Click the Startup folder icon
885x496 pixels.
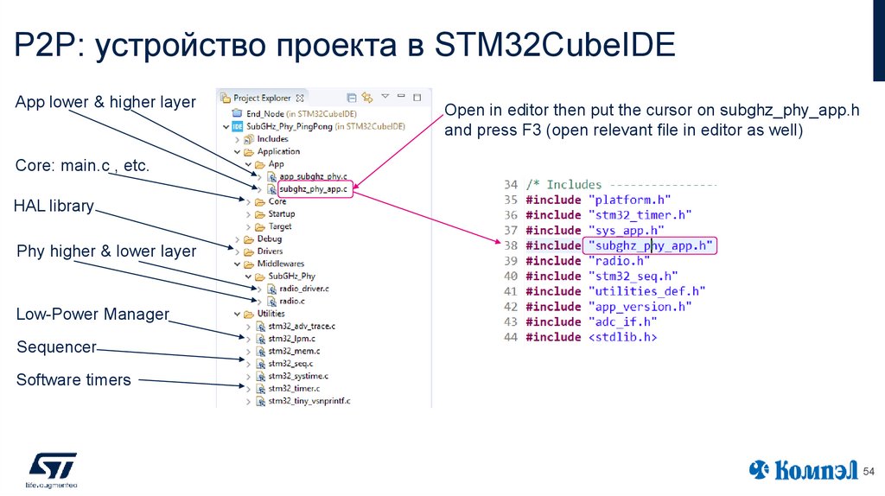pyautogui.click(x=259, y=213)
